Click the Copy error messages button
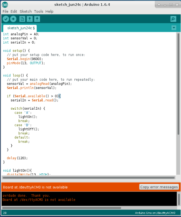181x217 pixels. click(x=159, y=187)
